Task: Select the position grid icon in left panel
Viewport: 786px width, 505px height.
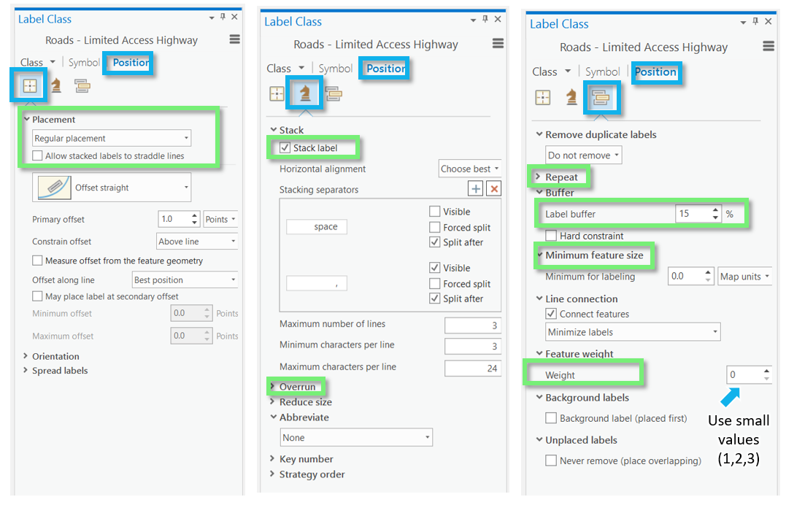Action: coord(29,85)
